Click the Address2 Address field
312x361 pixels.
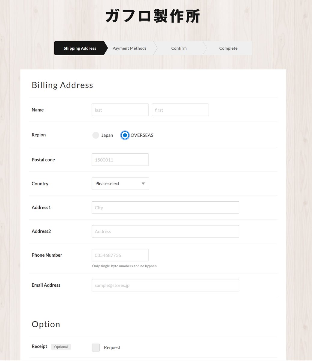click(x=165, y=231)
